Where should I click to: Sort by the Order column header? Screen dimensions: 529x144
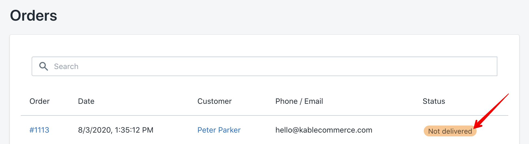pyautogui.click(x=40, y=101)
